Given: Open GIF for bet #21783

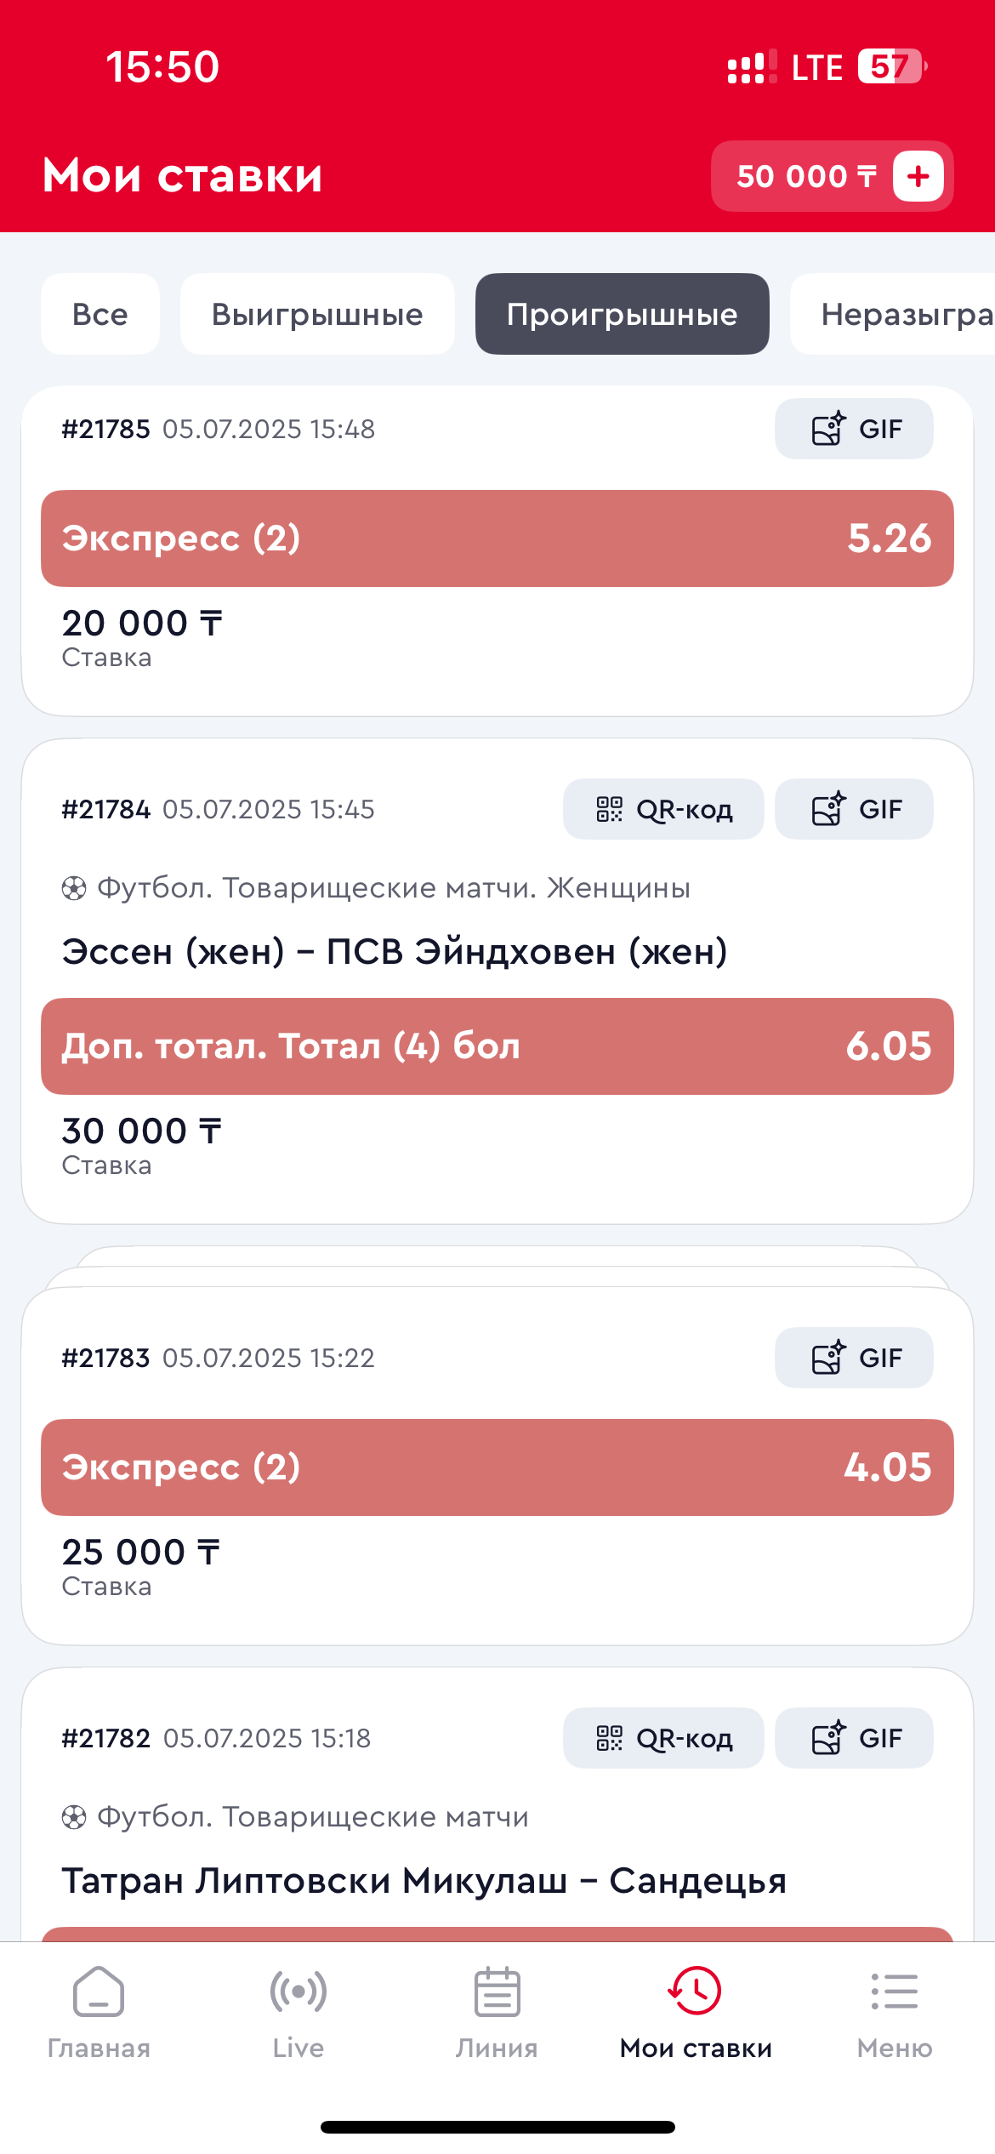Looking at the screenshot, I should pyautogui.click(x=853, y=1358).
